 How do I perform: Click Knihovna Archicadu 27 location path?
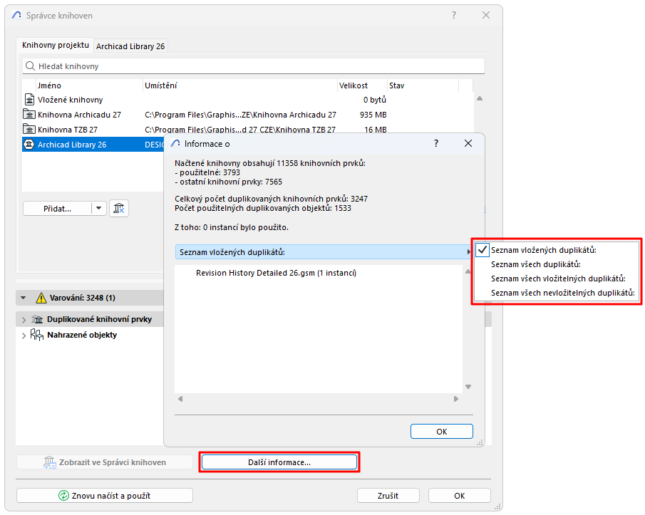pyautogui.click(x=240, y=115)
